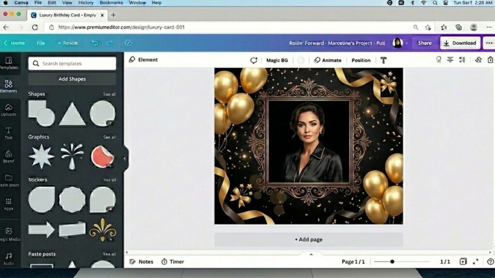This screenshot has width=495, height=278.
Task: Open the Notes panel
Action: click(x=141, y=262)
